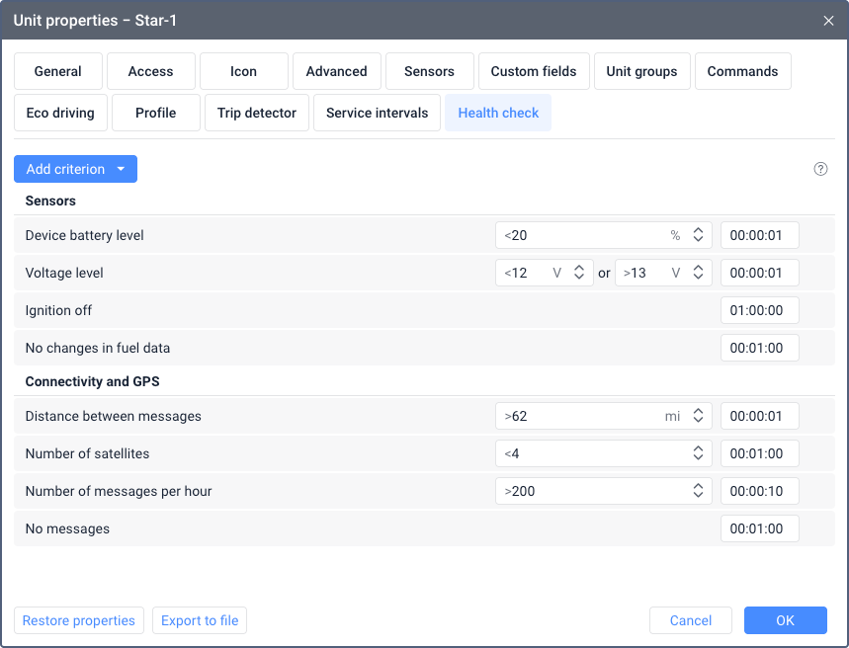
Task: Open the Eco driving tab
Action: tap(60, 113)
